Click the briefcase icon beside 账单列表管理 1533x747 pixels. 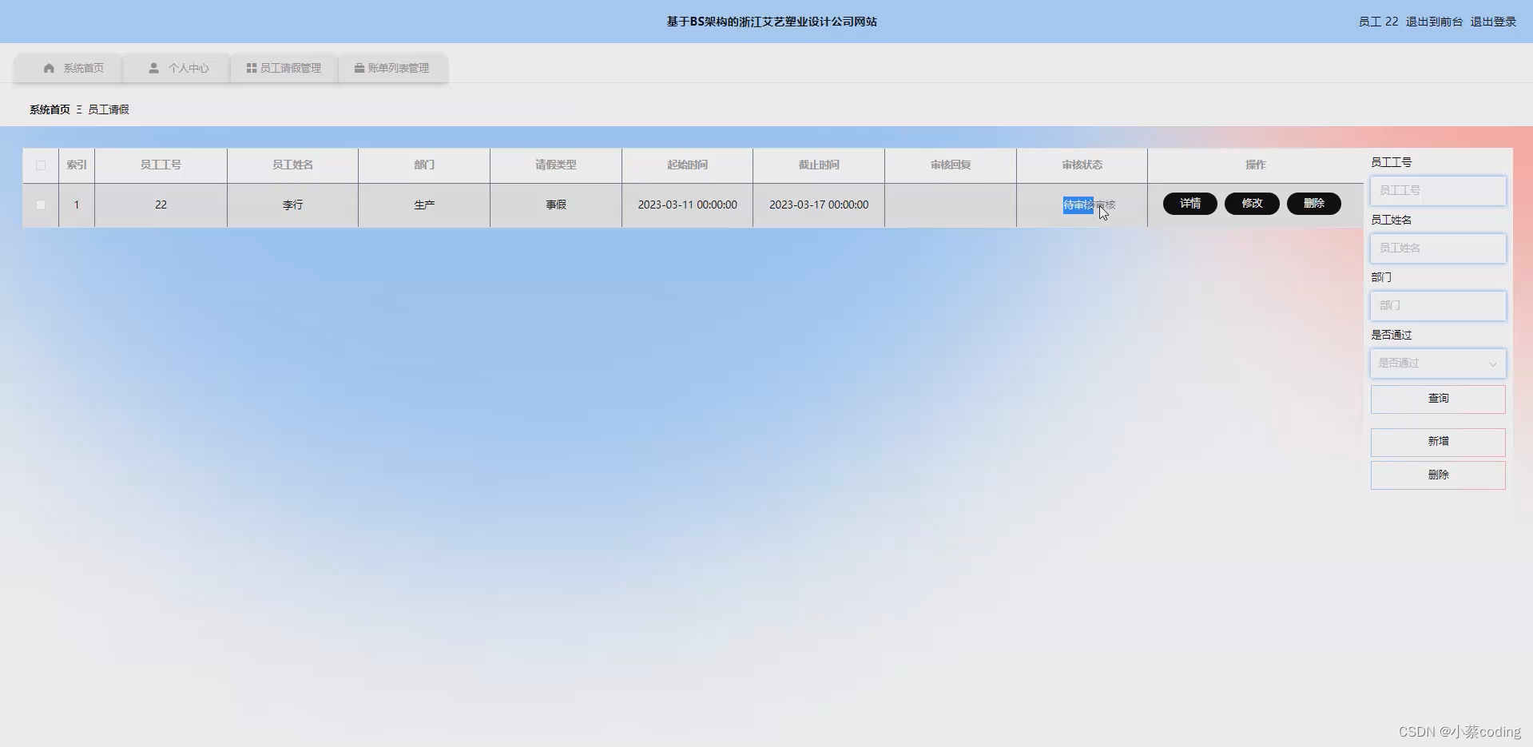tap(359, 68)
